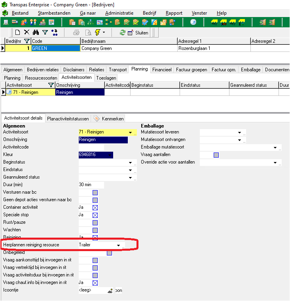Viewport: 290px width, 301px height.
Task: Open the Rapport menu
Action: coord(174,13)
